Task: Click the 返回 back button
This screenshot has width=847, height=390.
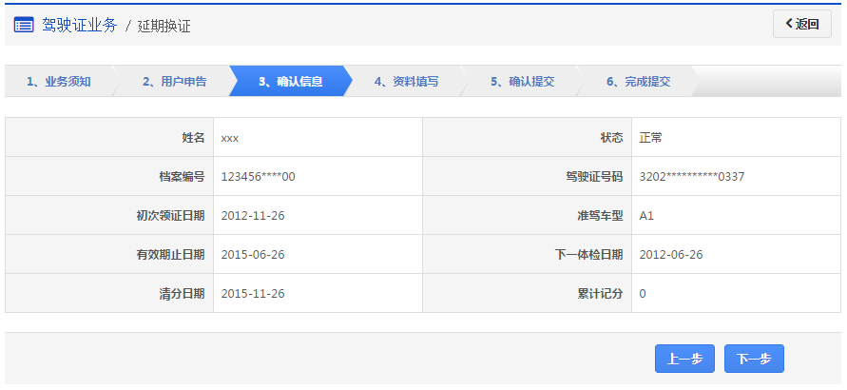Action: point(801,25)
